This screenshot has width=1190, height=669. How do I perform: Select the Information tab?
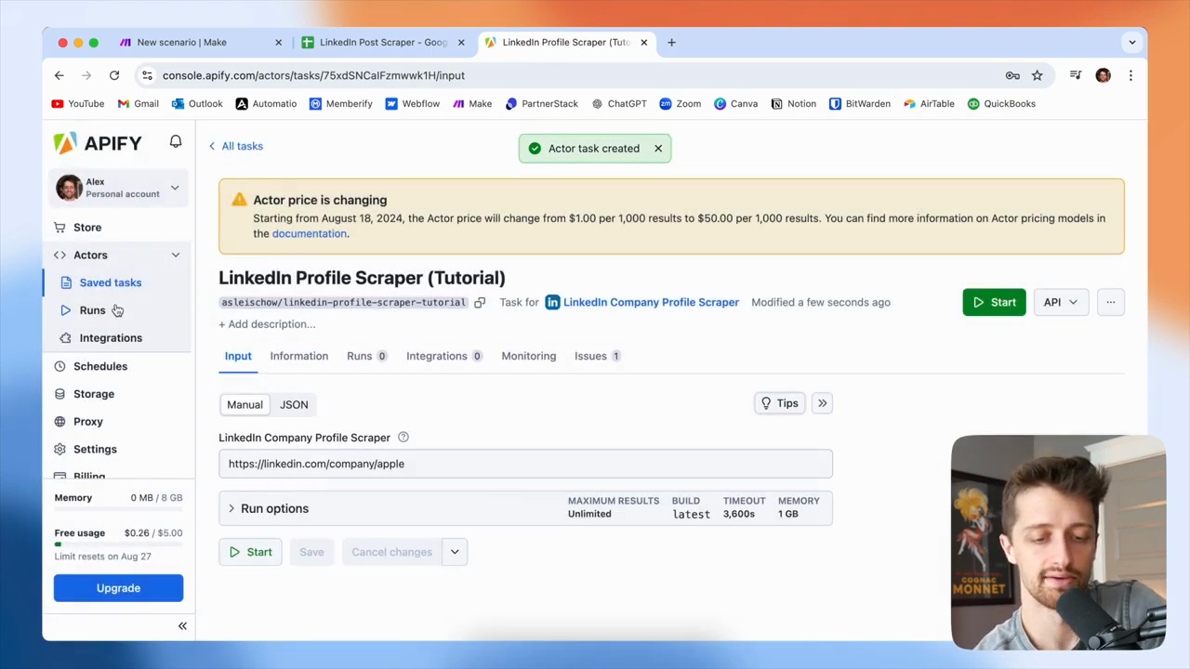[299, 356]
